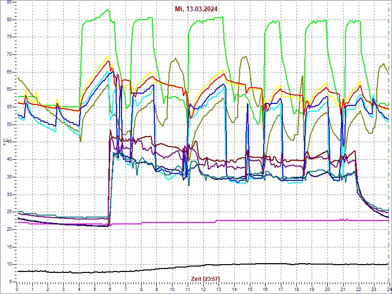Select the 40 value on the temperature axis
392x294 pixels.
(x=9, y=160)
